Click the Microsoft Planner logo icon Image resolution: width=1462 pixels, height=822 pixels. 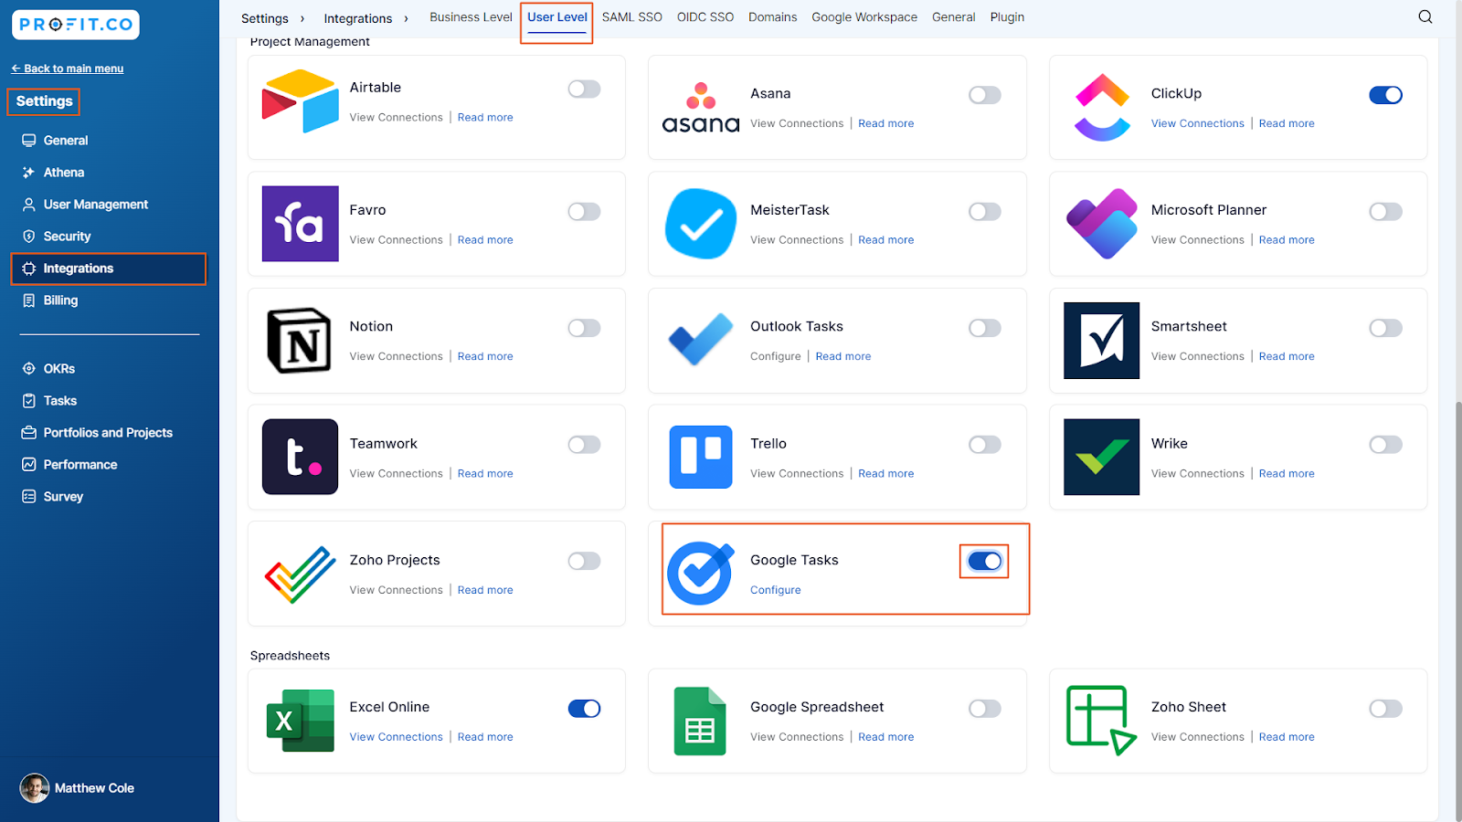1102,224
